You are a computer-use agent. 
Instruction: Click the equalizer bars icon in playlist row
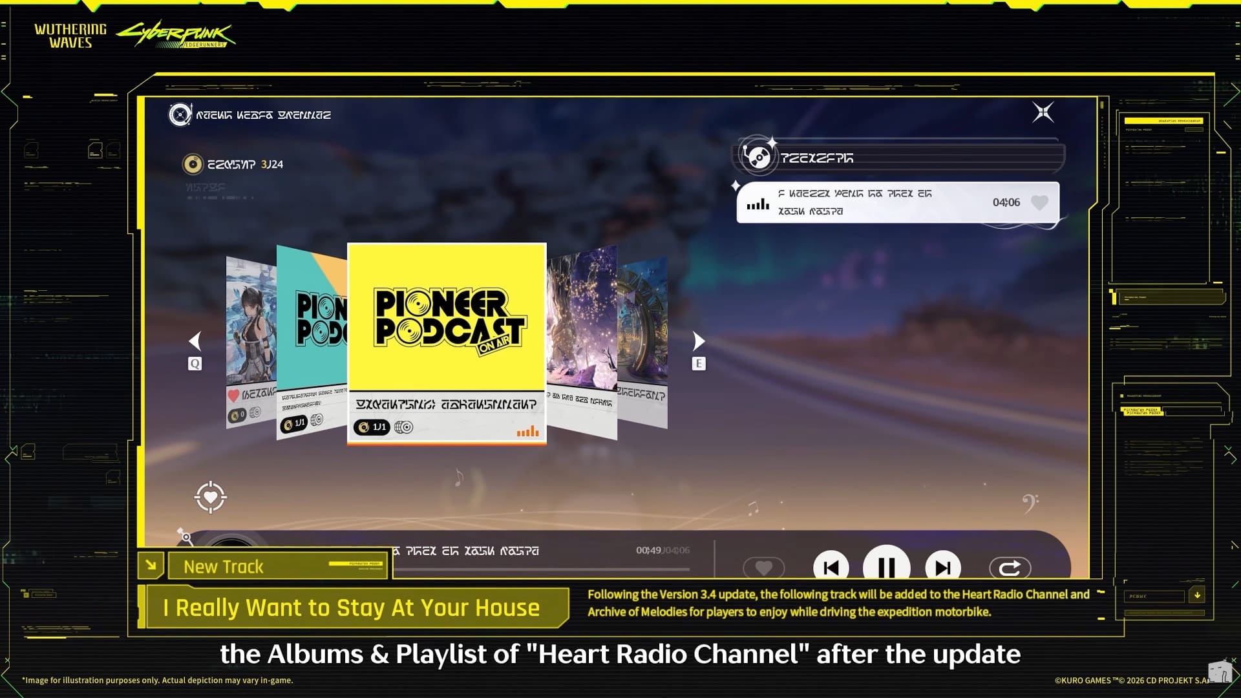tap(758, 205)
